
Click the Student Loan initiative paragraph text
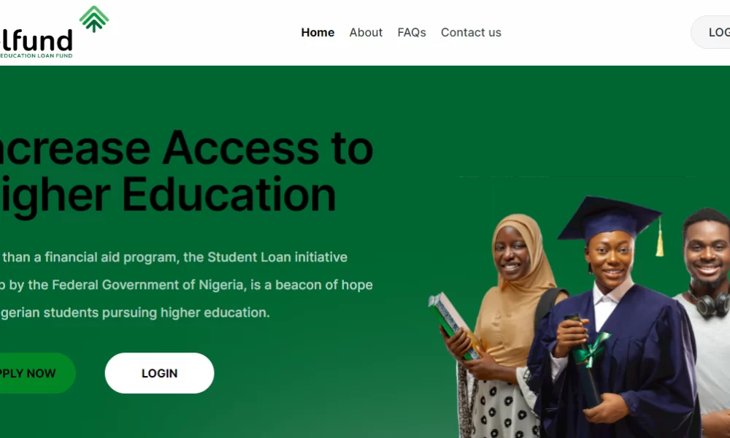186,285
